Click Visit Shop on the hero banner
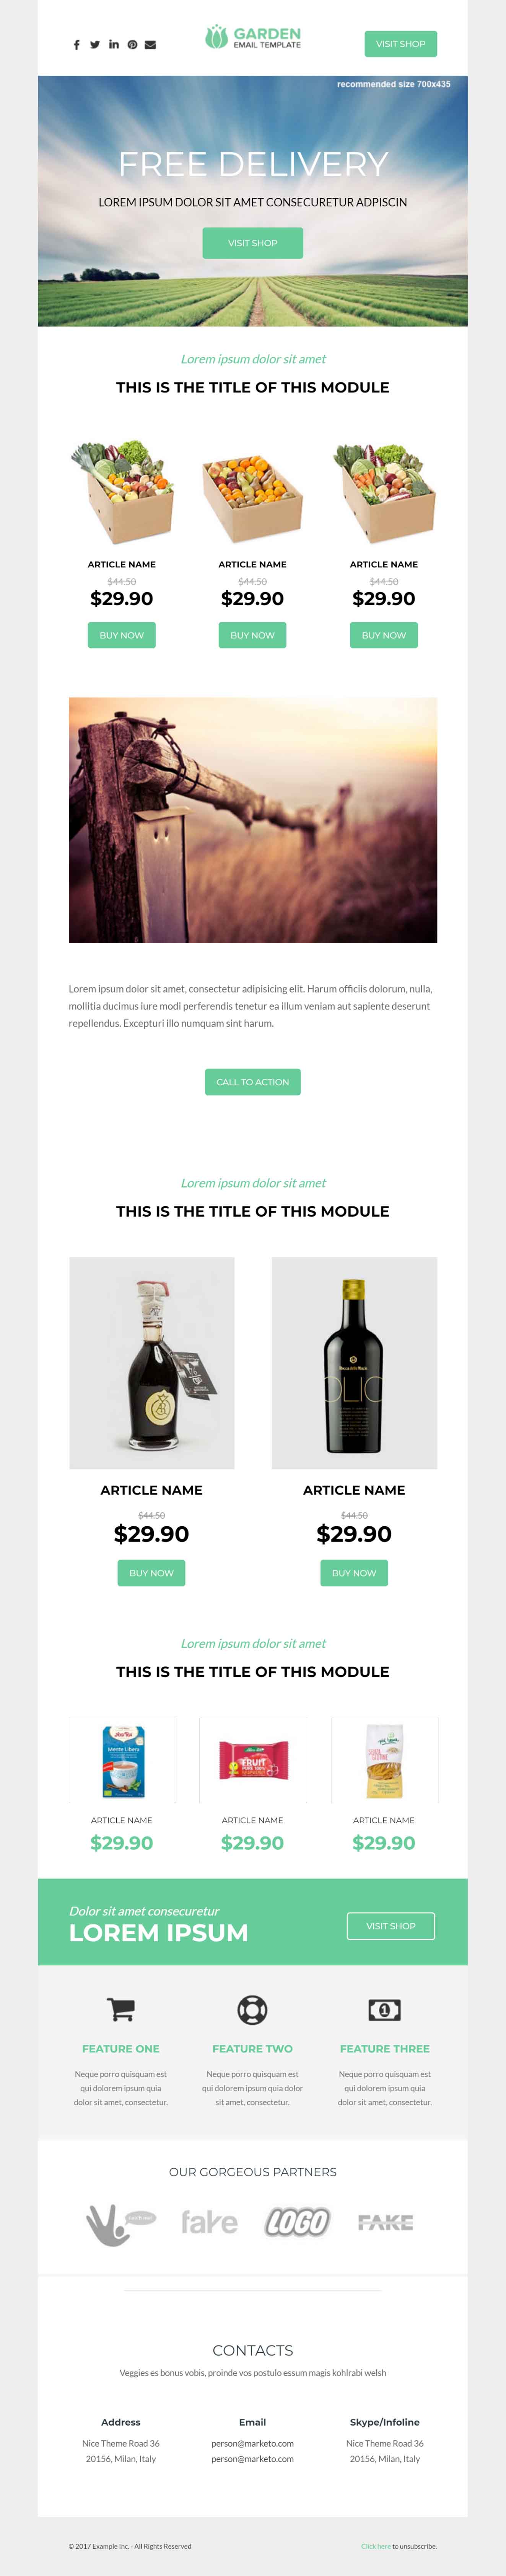 (252, 243)
